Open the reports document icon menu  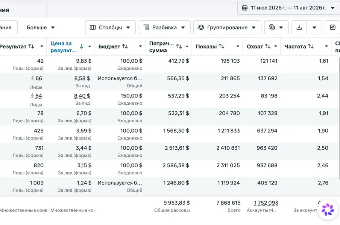click(x=272, y=27)
